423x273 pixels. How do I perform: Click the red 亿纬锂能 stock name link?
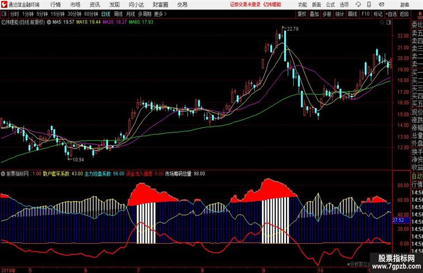(x=272, y=4)
